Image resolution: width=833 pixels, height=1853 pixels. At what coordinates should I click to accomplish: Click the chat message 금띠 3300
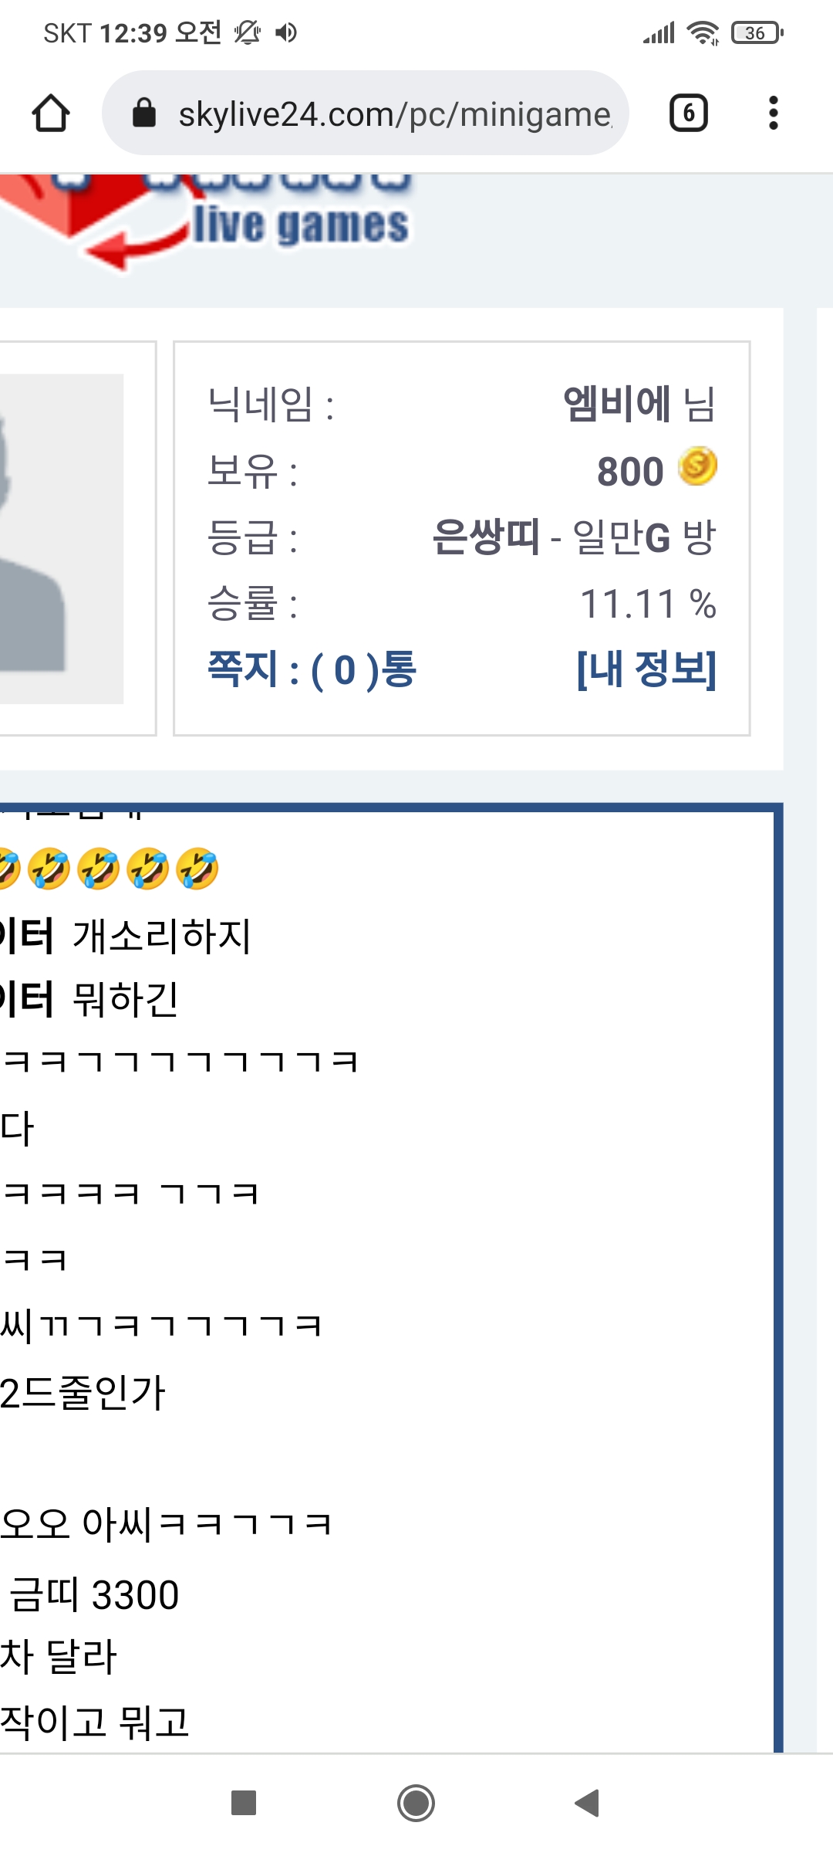[94, 1594]
